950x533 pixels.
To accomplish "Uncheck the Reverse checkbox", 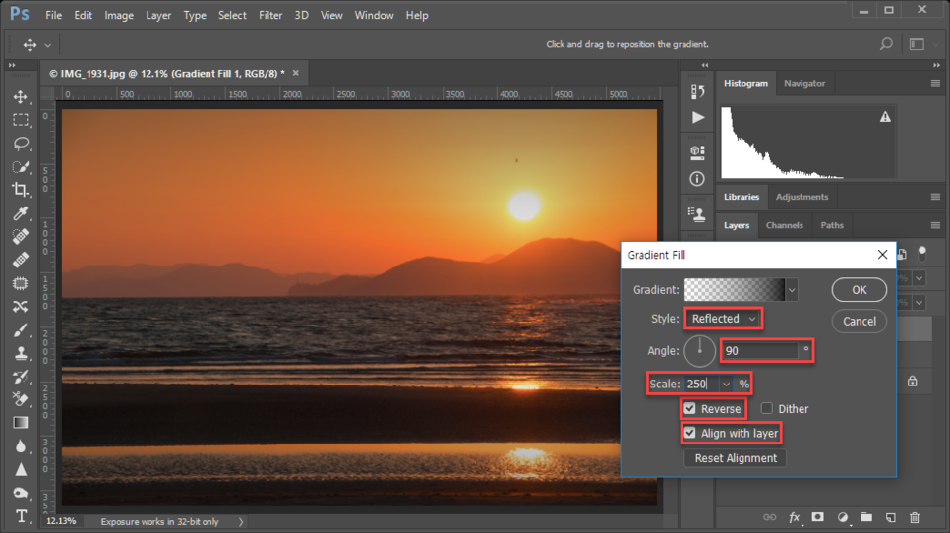I will tap(690, 409).
